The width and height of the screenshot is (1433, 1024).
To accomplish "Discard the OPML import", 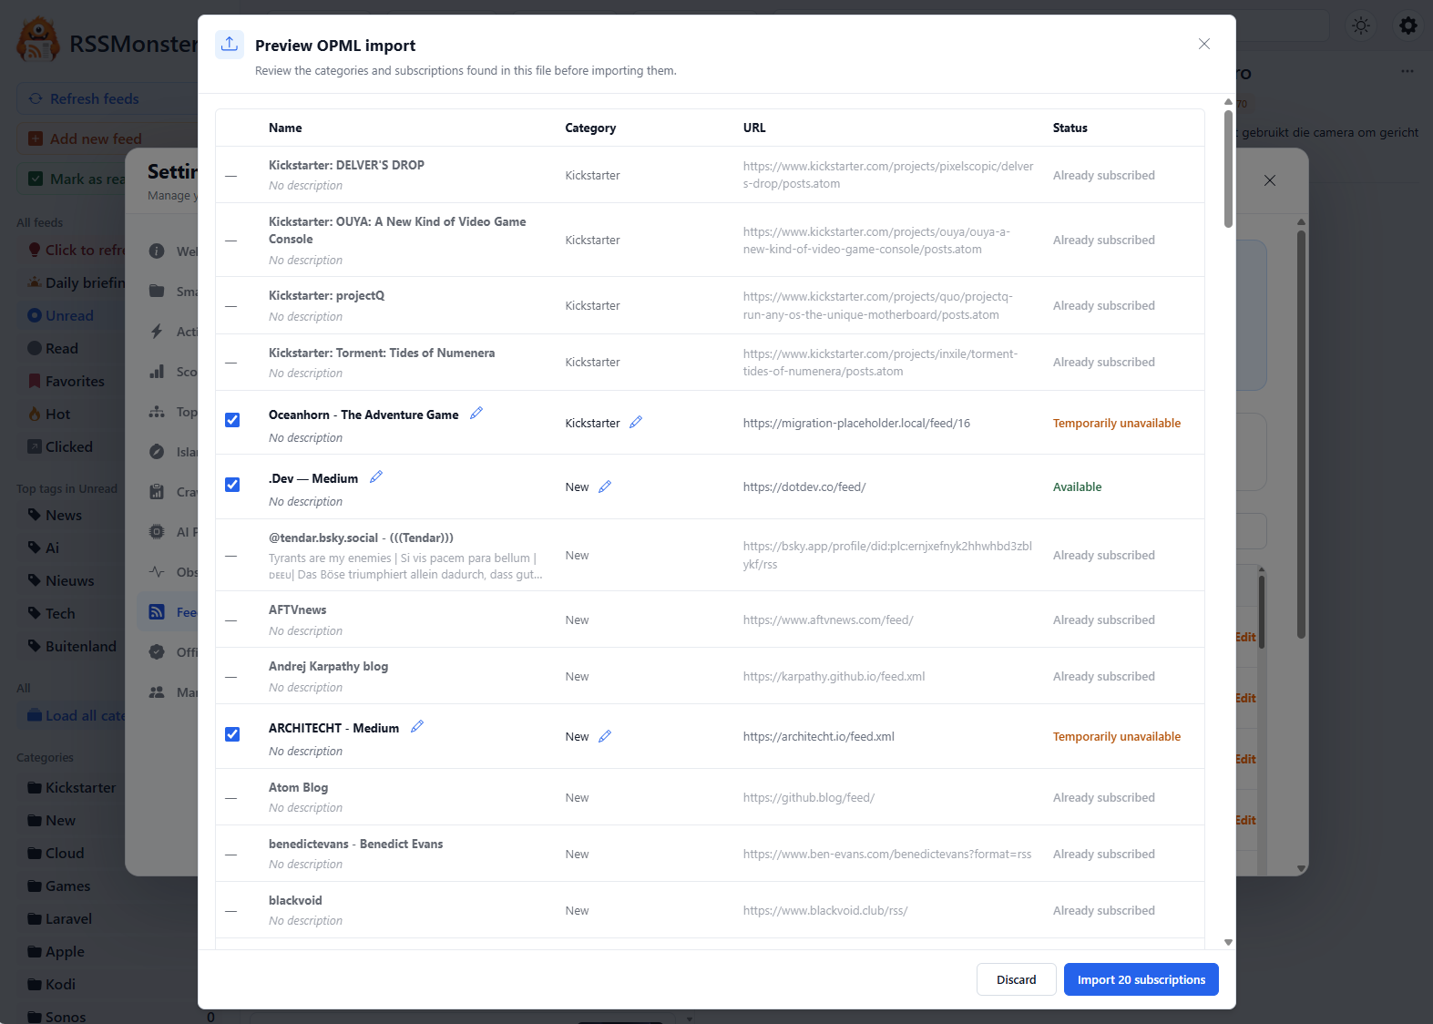I will 1016,979.
